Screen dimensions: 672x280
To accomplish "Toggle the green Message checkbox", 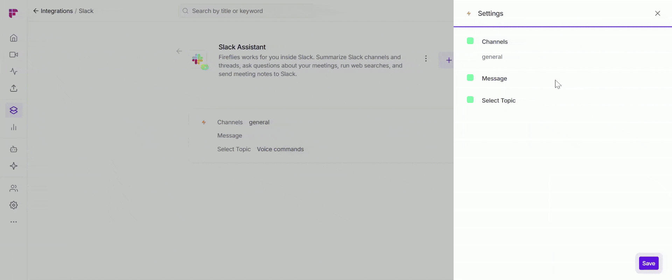I will pyautogui.click(x=470, y=78).
